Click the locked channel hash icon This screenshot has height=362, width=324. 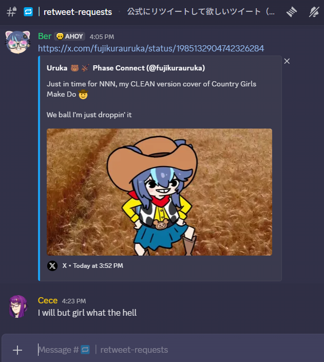pos(11,12)
